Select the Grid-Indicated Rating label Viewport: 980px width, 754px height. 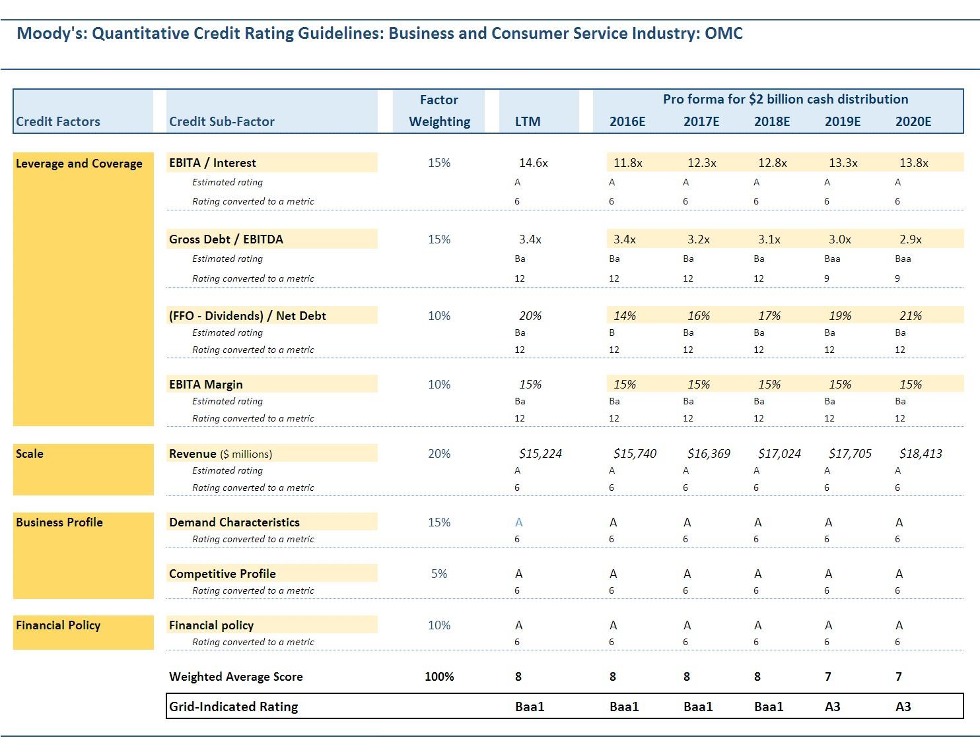point(234,707)
